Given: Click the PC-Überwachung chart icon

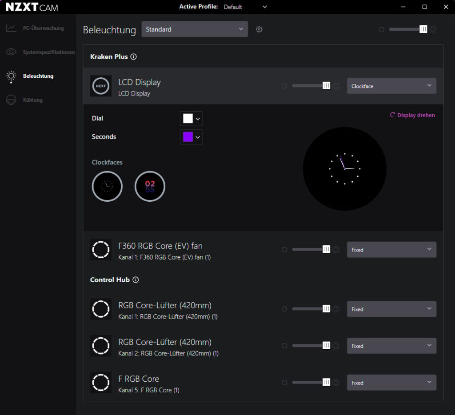Looking at the screenshot, I should click(11, 28).
